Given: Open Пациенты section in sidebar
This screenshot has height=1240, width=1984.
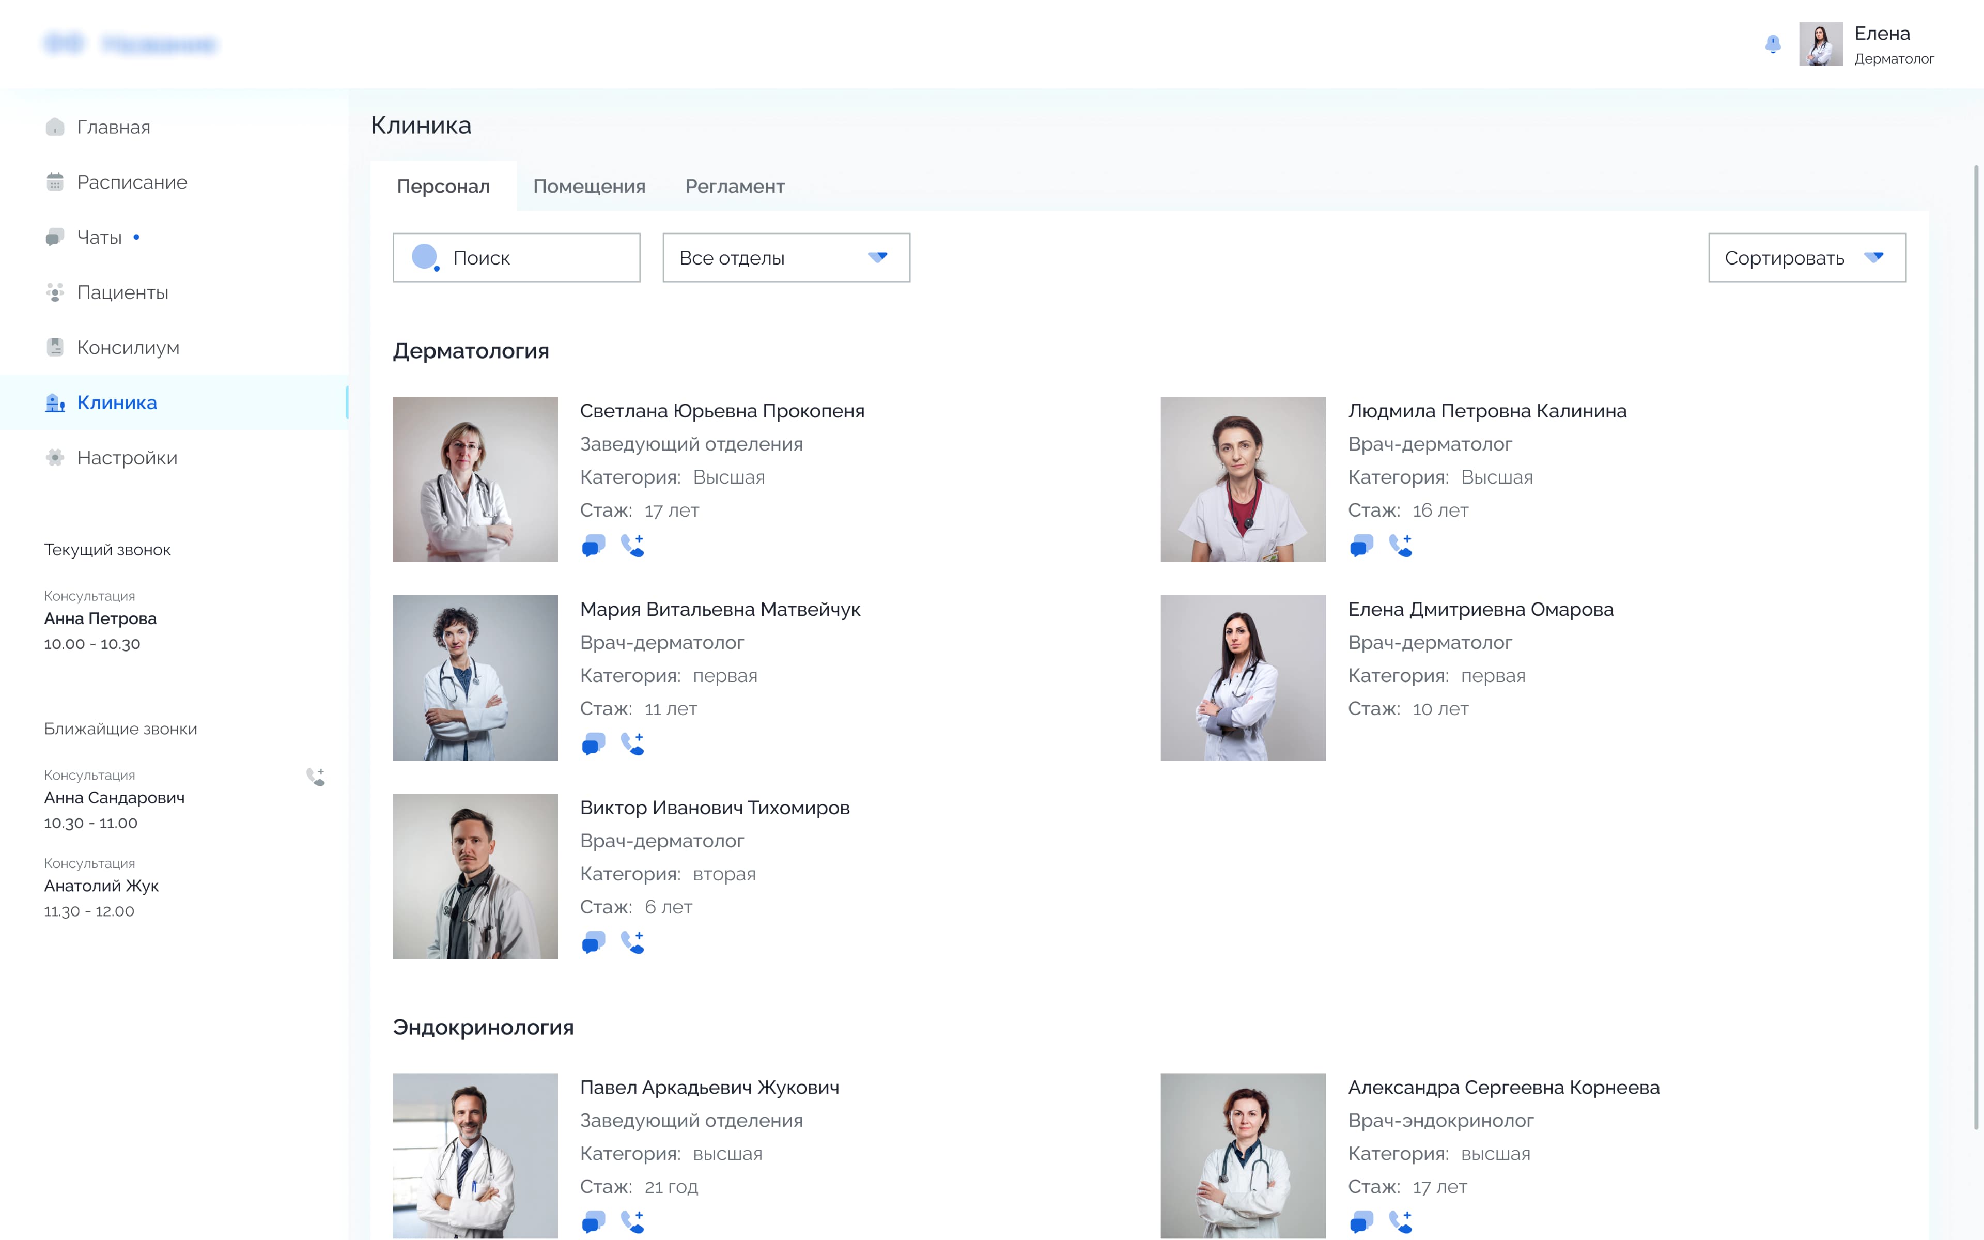Looking at the screenshot, I should click(x=122, y=292).
